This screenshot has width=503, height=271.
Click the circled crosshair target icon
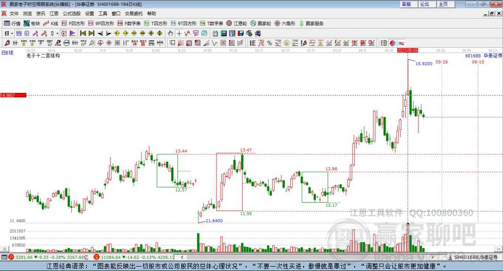(x=100, y=43)
